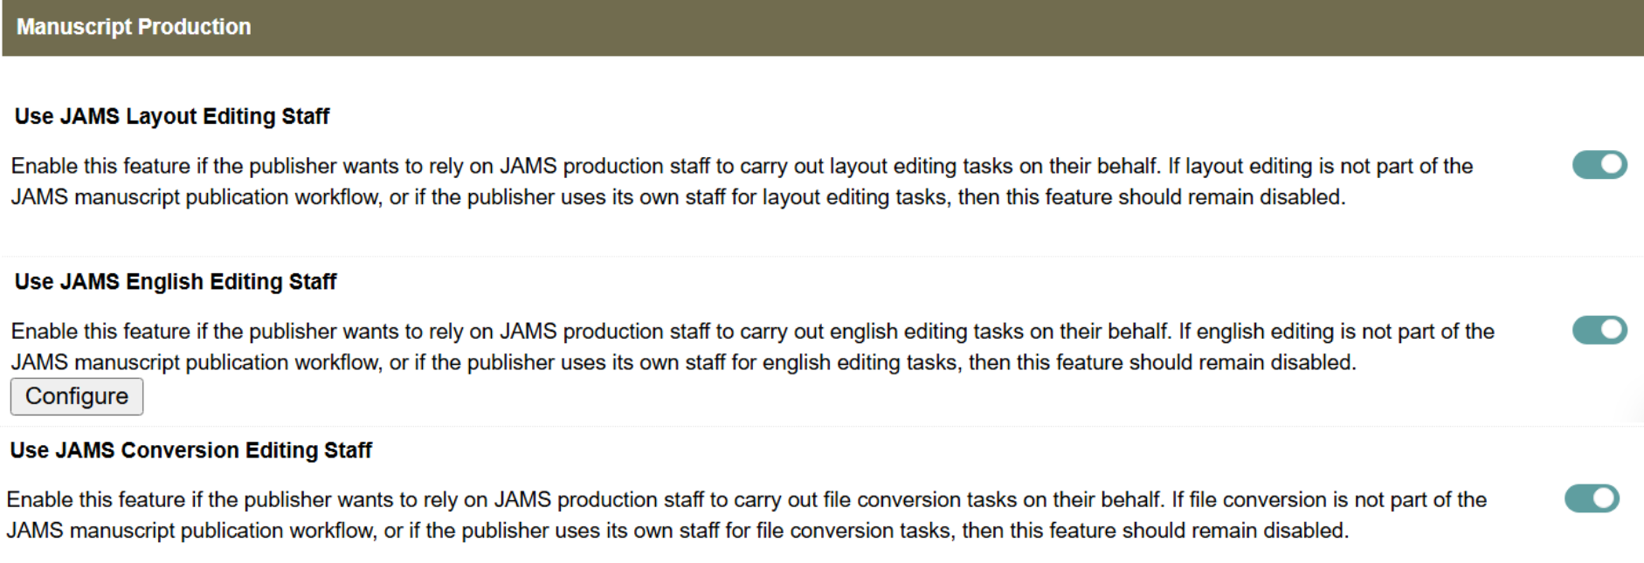The height and width of the screenshot is (563, 1644).
Task: Click divider line below Layout Editing section
Action: click(821, 257)
